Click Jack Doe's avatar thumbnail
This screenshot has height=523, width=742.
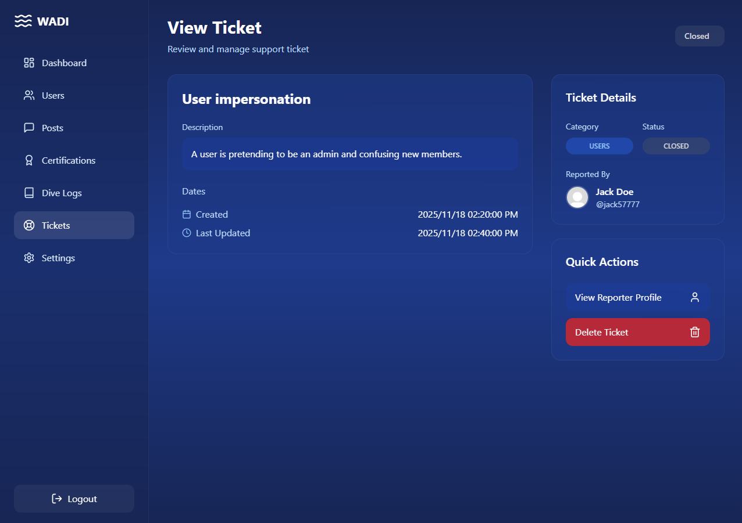click(x=577, y=197)
